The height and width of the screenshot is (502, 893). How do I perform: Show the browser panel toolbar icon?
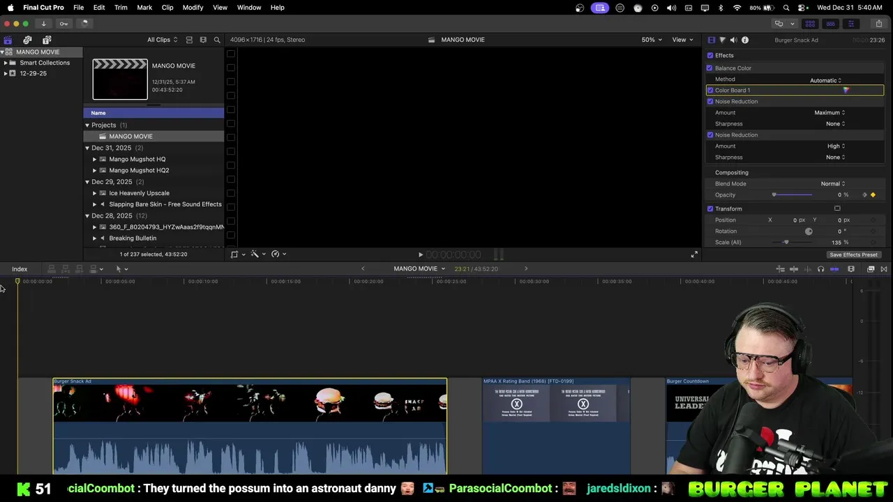coord(810,23)
